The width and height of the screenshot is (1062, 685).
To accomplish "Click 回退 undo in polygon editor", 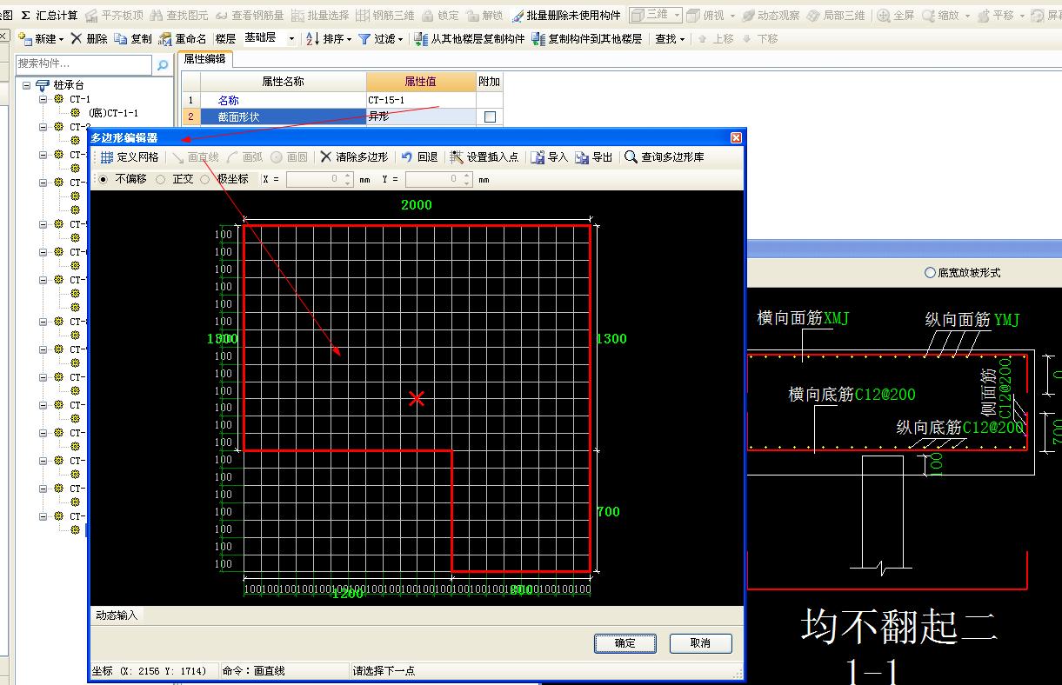I will pos(419,157).
